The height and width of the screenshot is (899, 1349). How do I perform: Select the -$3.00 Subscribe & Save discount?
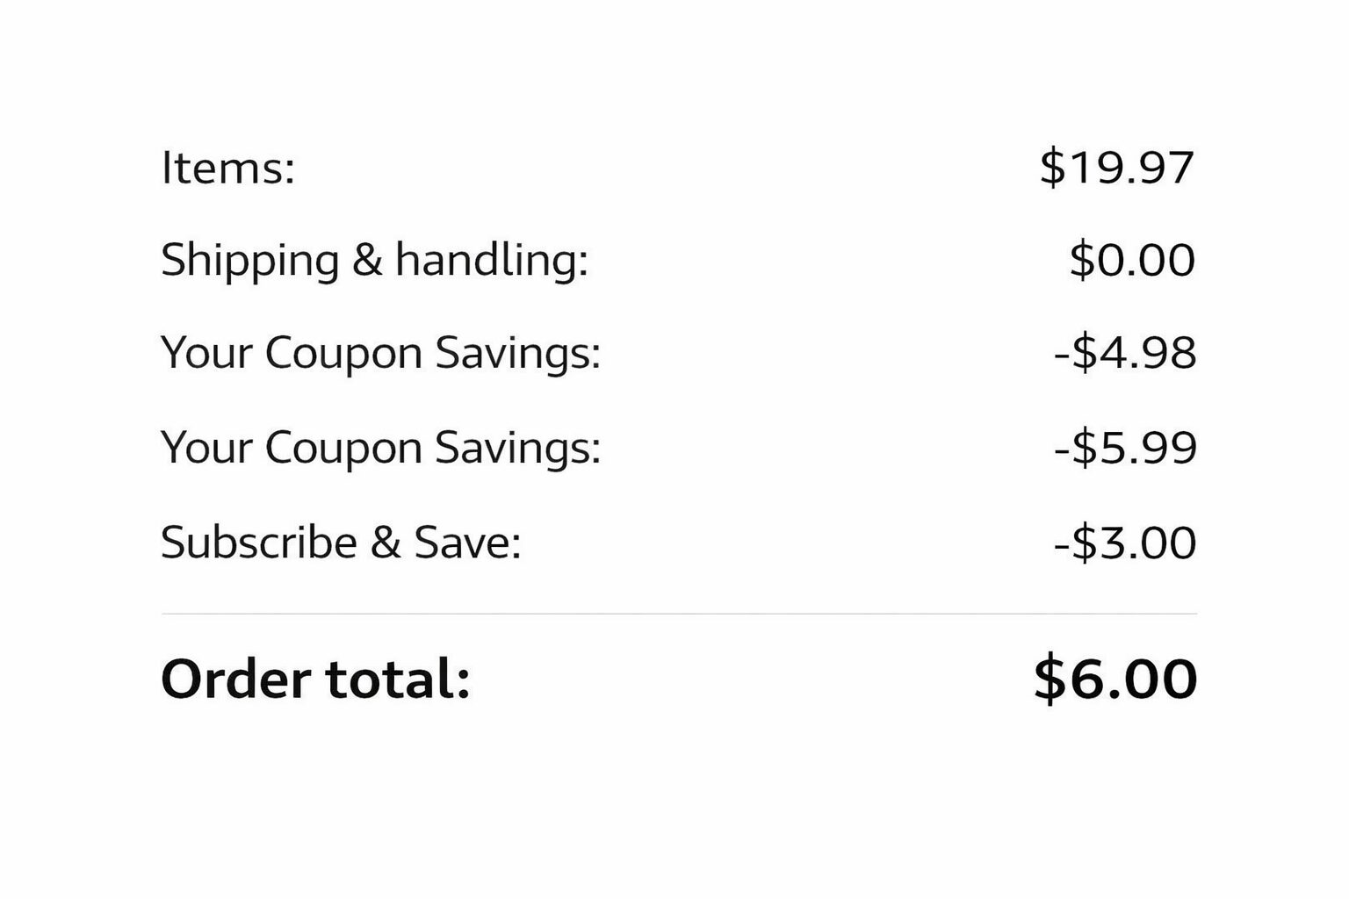click(1125, 542)
